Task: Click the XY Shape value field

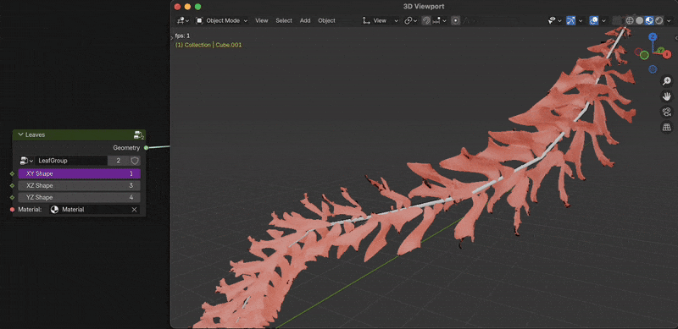Action: point(79,173)
